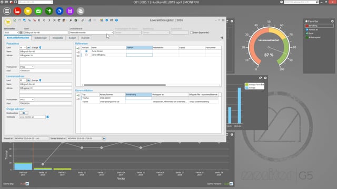Click blue legend swatch in bar chart

coord(247,88)
